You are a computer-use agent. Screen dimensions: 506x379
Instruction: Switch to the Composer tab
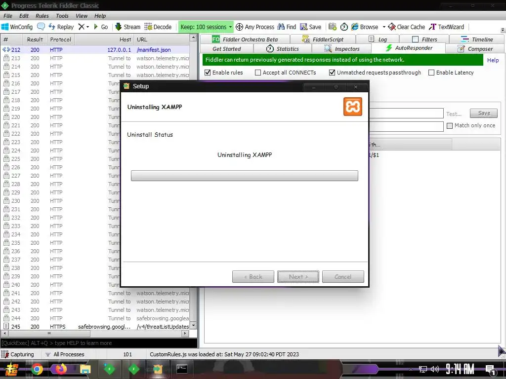475,49
